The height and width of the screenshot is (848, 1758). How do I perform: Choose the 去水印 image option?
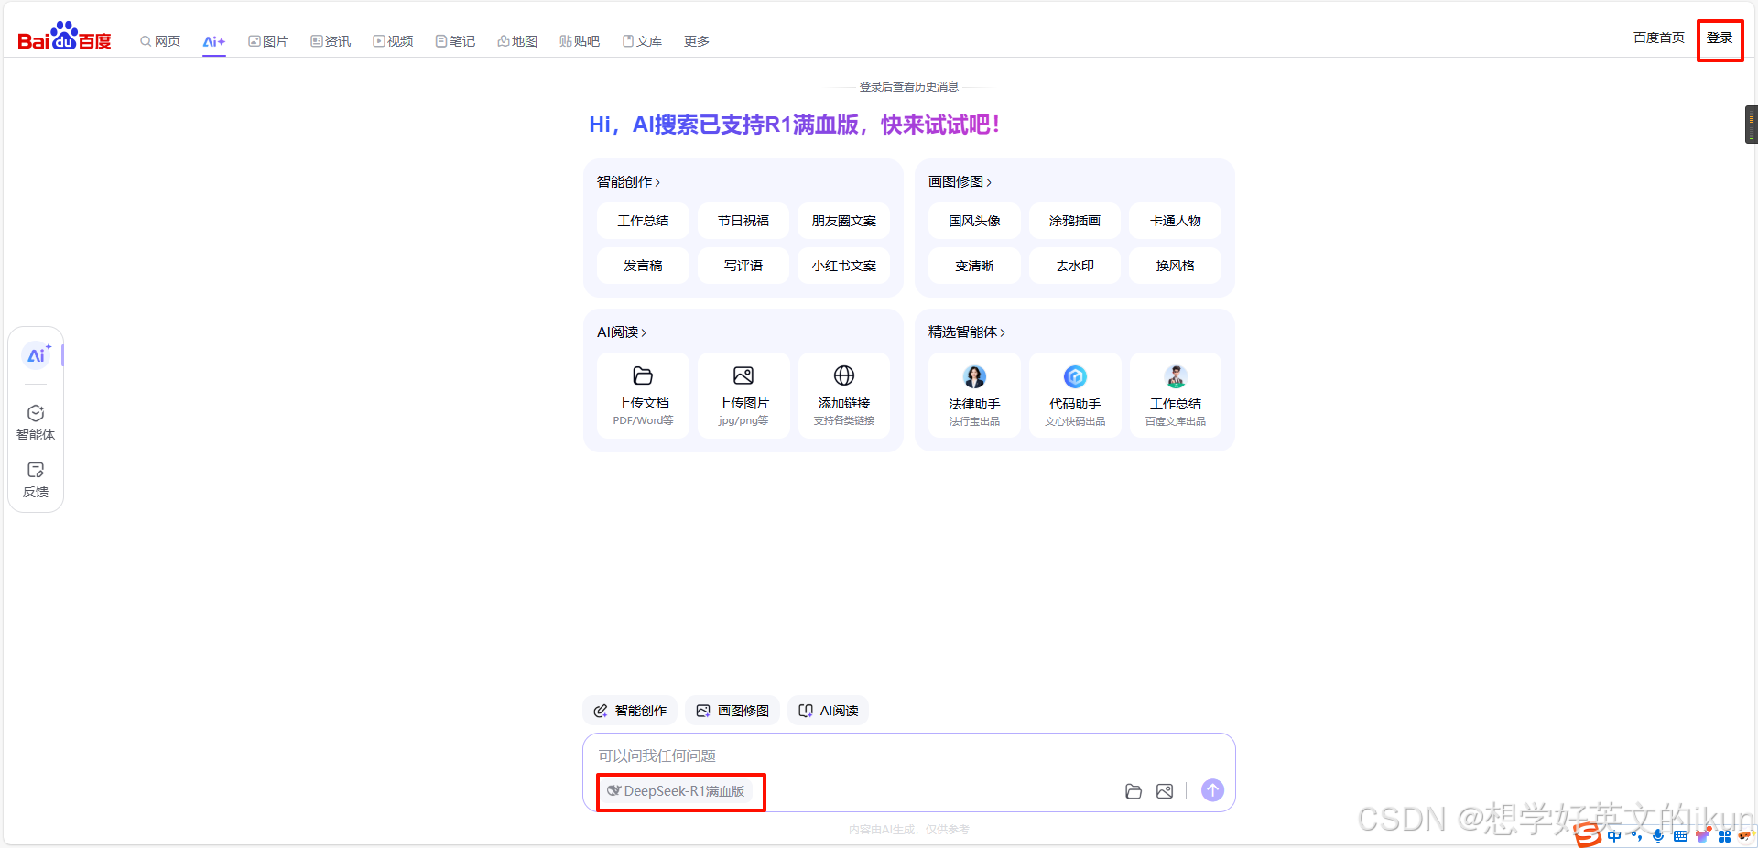tap(1075, 266)
